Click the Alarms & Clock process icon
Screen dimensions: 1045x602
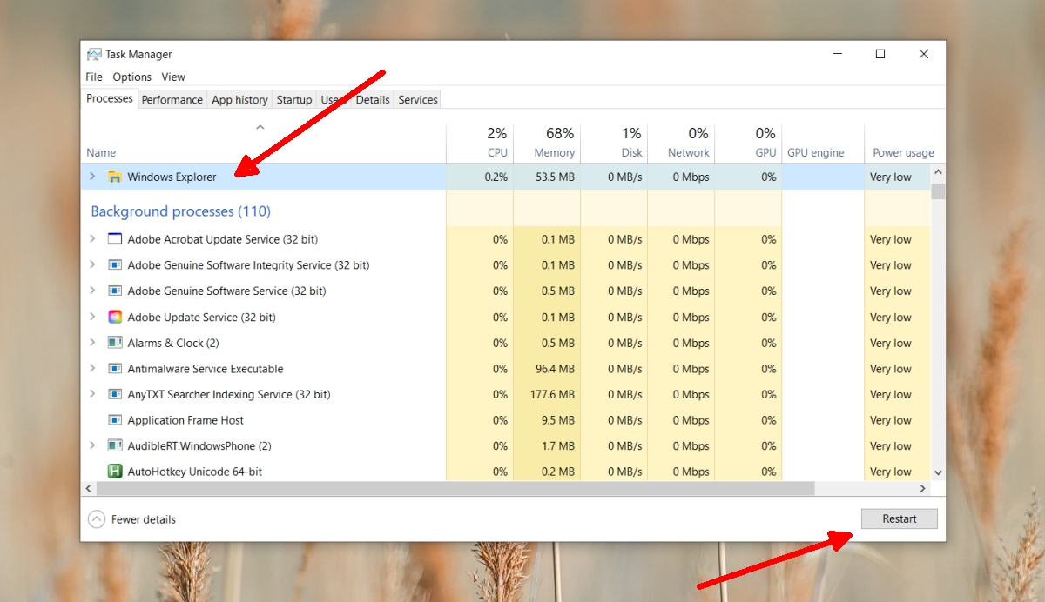(x=114, y=343)
